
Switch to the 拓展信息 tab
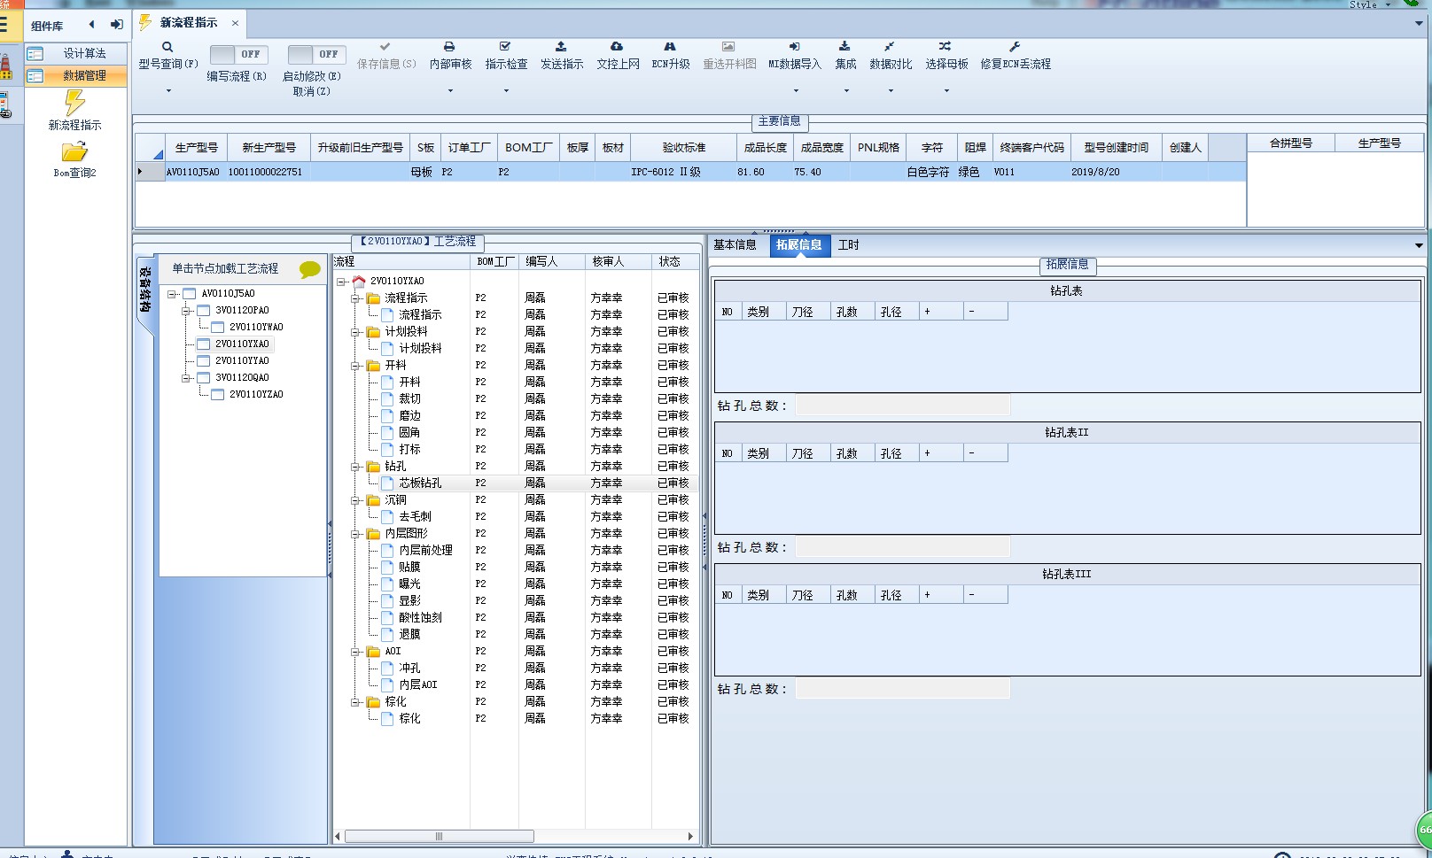tap(798, 245)
